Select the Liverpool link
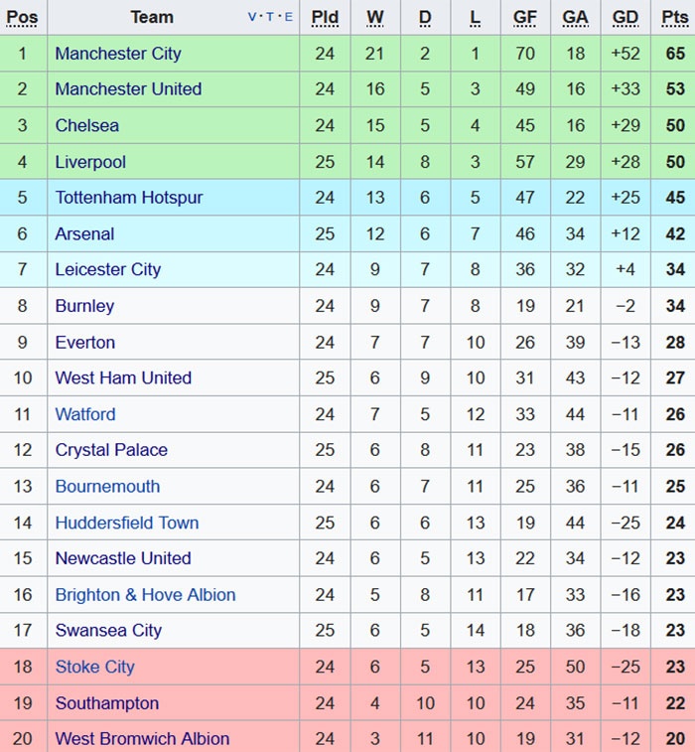This screenshot has width=695, height=752. (x=90, y=162)
